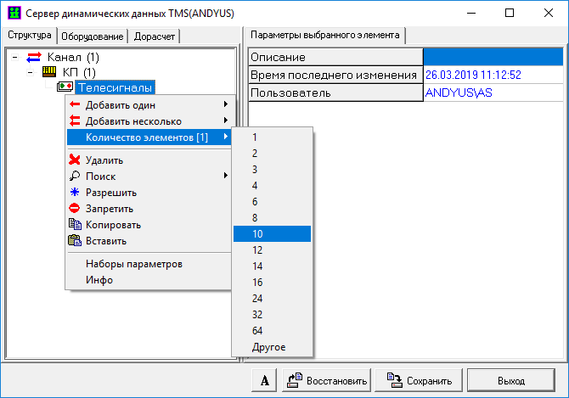The image size is (569, 398).
Task: Click the Копировать copy icon
Action: pyautogui.click(x=75, y=225)
